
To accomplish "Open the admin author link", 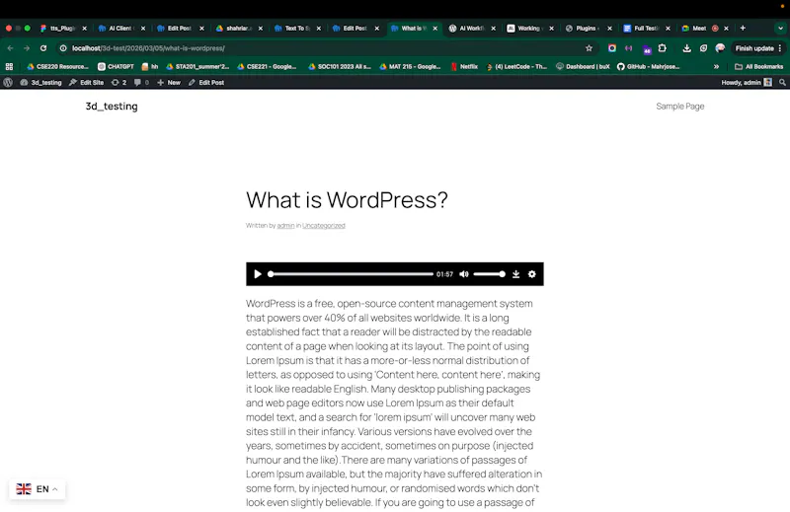I will click(285, 226).
